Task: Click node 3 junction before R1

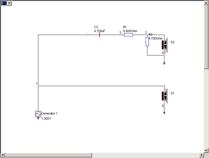Action: click(122, 35)
